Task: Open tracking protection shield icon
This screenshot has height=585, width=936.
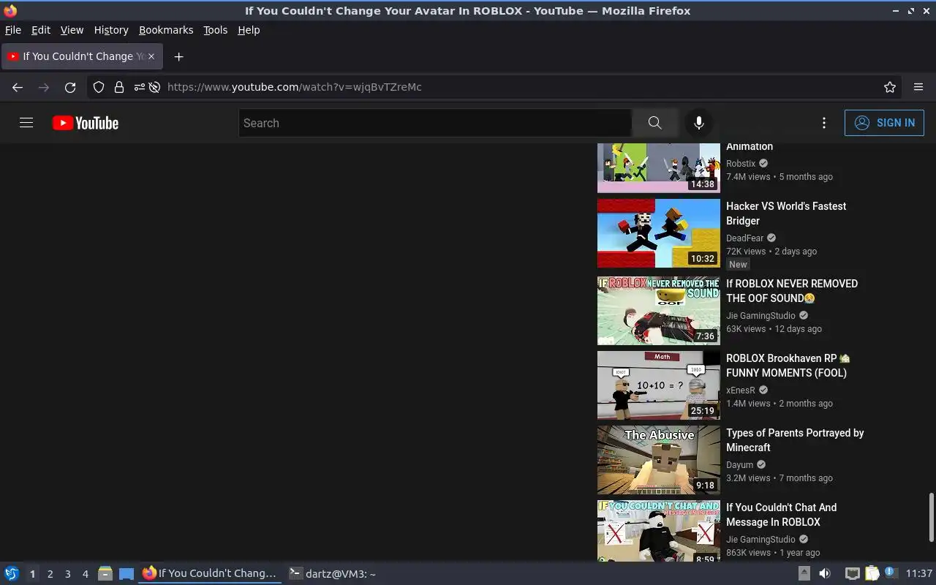Action: [99, 87]
